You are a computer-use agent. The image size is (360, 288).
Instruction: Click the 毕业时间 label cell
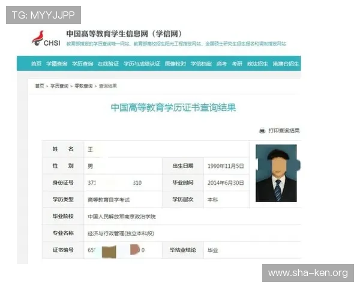pyautogui.click(x=183, y=182)
